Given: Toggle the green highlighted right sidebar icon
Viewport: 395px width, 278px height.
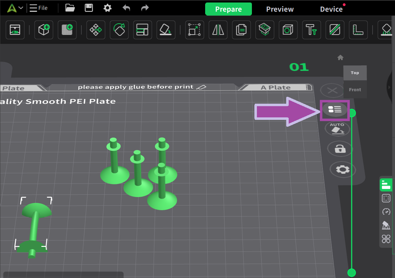Looking at the screenshot, I should coord(386,185).
